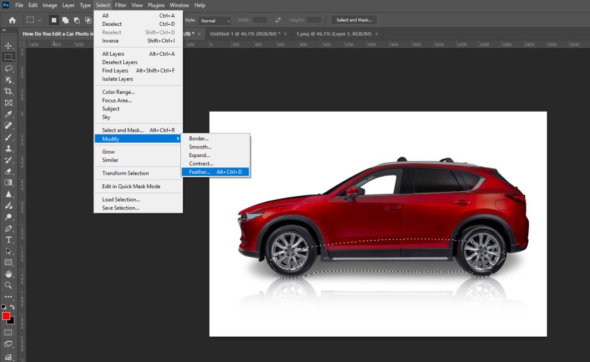Expand the tools panel double-arrow
The width and height of the screenshot is (590, 362).
click(5, 30)
